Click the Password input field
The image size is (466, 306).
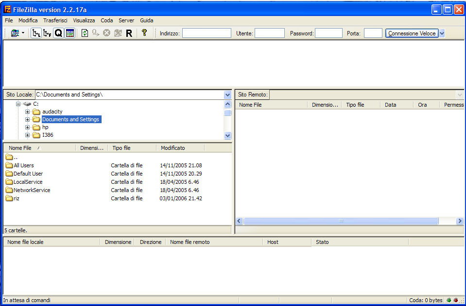[x=328, y=33]
